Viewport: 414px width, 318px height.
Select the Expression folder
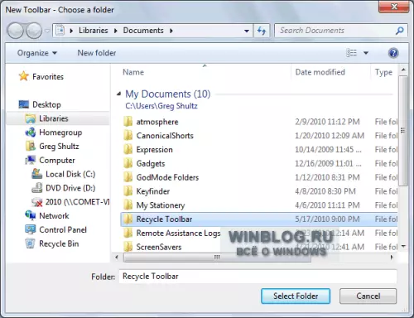tap(148, 150)
